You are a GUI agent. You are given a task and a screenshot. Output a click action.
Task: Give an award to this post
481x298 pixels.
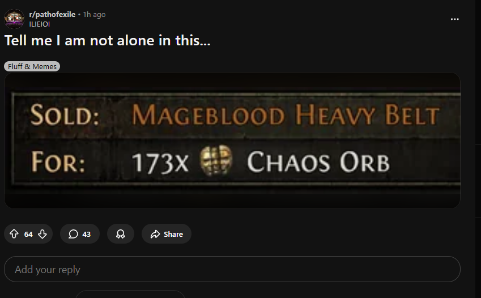coord(121,234)
